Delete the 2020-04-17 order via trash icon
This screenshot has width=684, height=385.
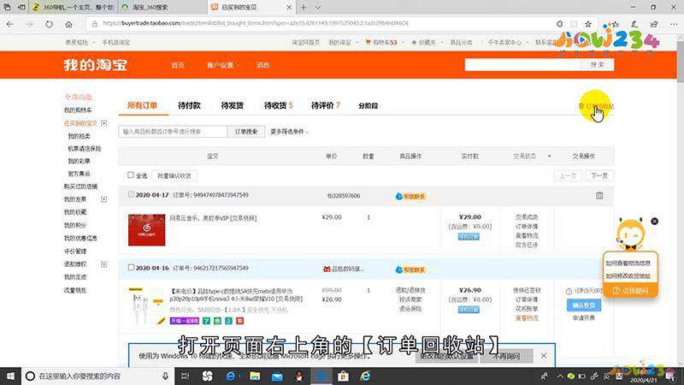(x=599, y=196)
